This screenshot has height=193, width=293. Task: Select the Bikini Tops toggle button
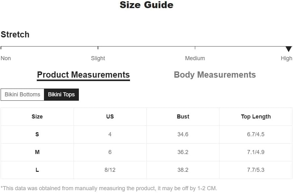click(61, 94)
